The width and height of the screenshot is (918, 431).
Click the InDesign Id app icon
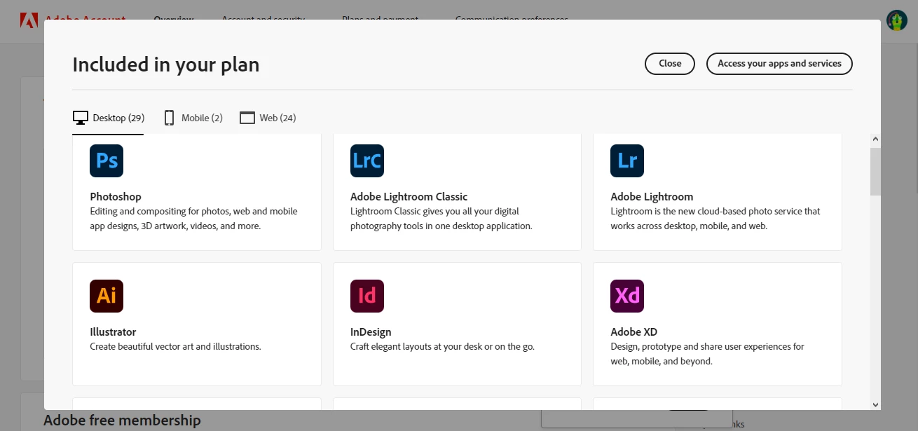click(x=367, y=296)
